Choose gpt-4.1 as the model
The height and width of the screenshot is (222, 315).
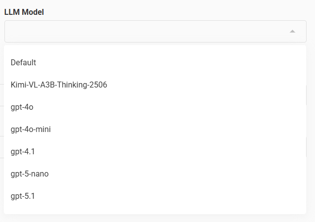pyautogui.click(x=22, y=152)
